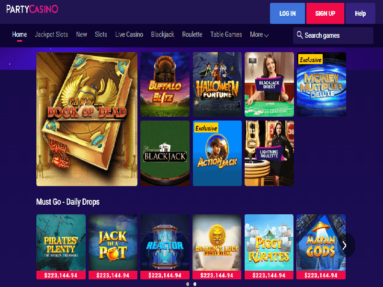
Task: Focus the Search games field
Action: click(x=333, y=35)
